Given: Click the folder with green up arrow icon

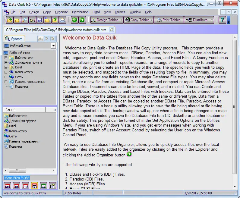Looking at the screenshot, I should click(x=55, y=20).
